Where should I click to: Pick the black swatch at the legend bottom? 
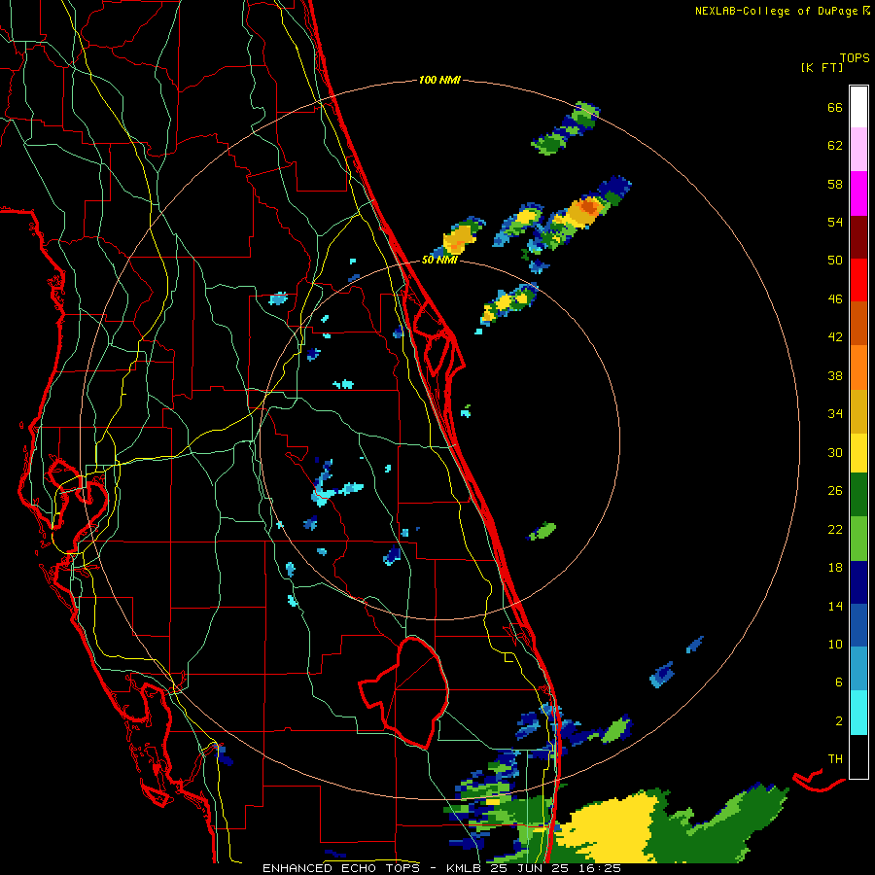[x=858, y=756]
